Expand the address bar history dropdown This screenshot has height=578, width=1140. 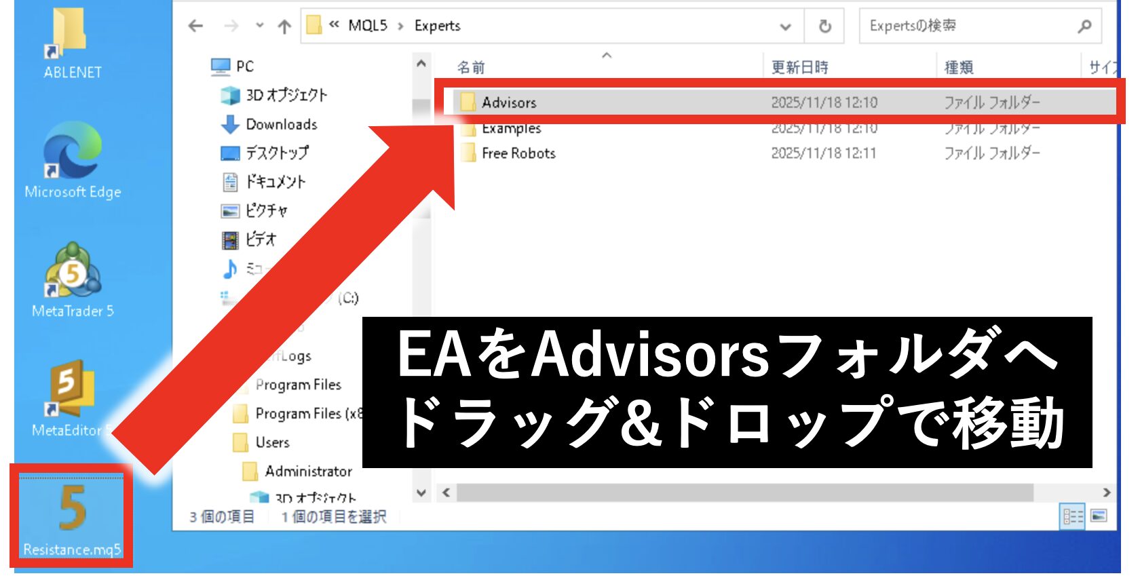tap(785, 26)
